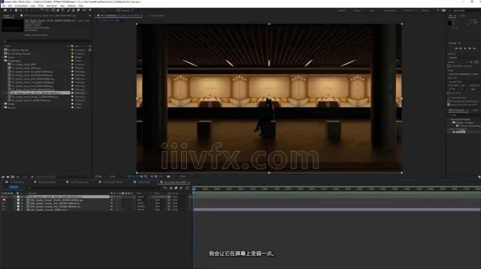Step forward one frame in Preview panel
The height and width of the screenshot is (269, 481).
click(x=470, y=48)
